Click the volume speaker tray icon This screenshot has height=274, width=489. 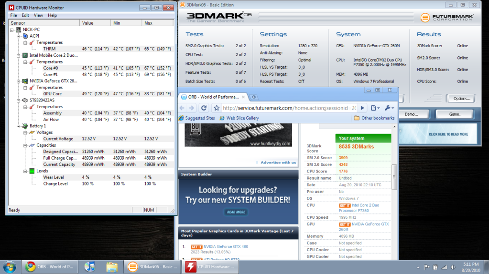coord(453,267)
